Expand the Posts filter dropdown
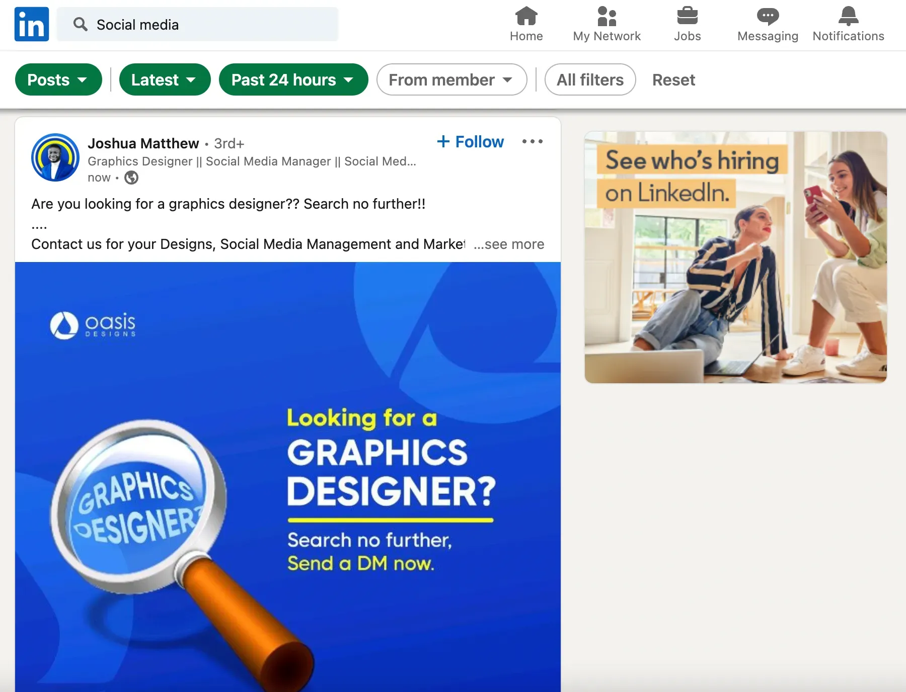This screenshot has height=692, width=906. tap(58, 79)
